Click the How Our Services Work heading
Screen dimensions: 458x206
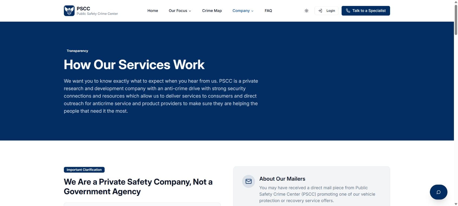coord(134,65)
